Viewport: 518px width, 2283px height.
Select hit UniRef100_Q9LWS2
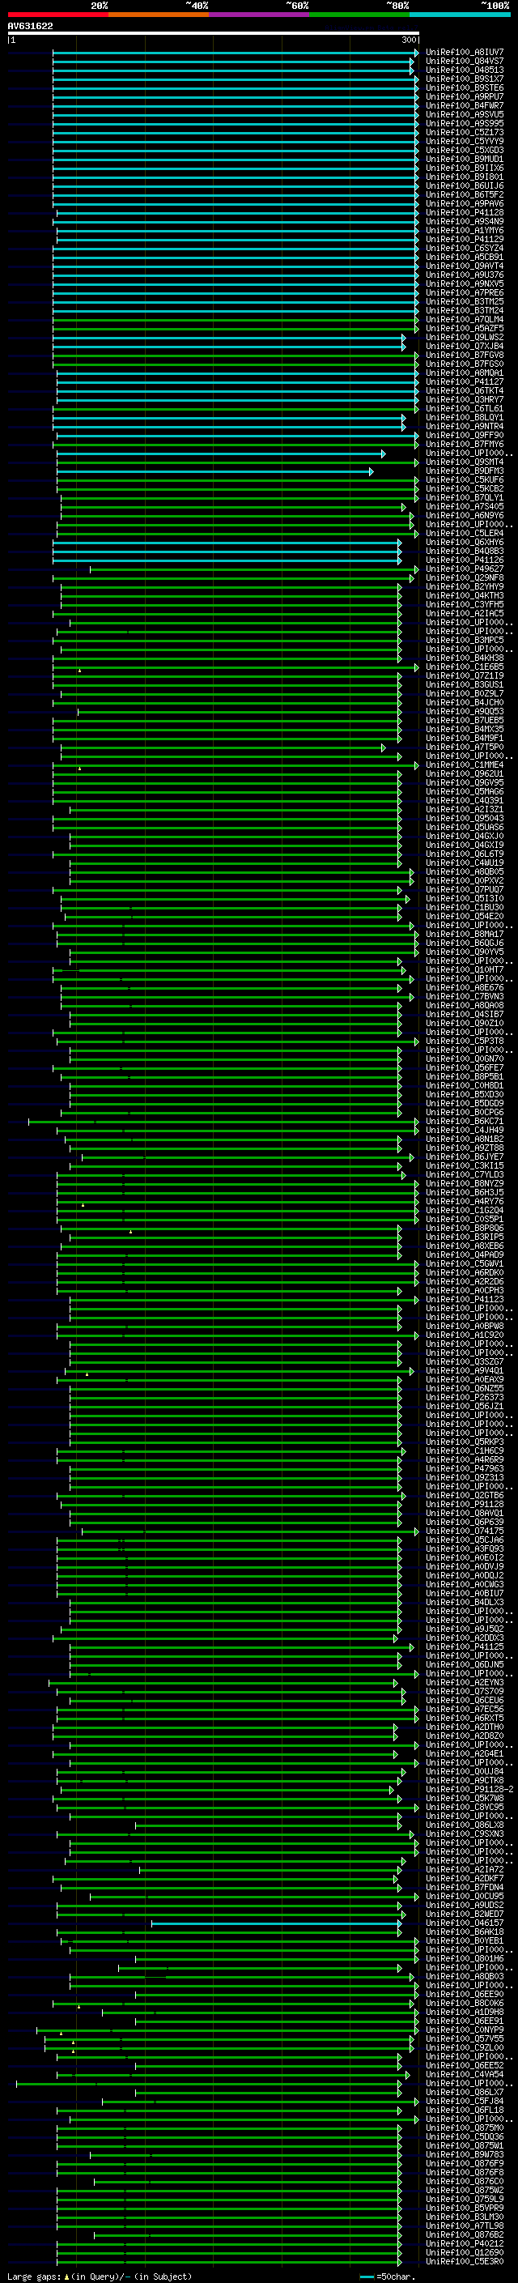(464, 337)
